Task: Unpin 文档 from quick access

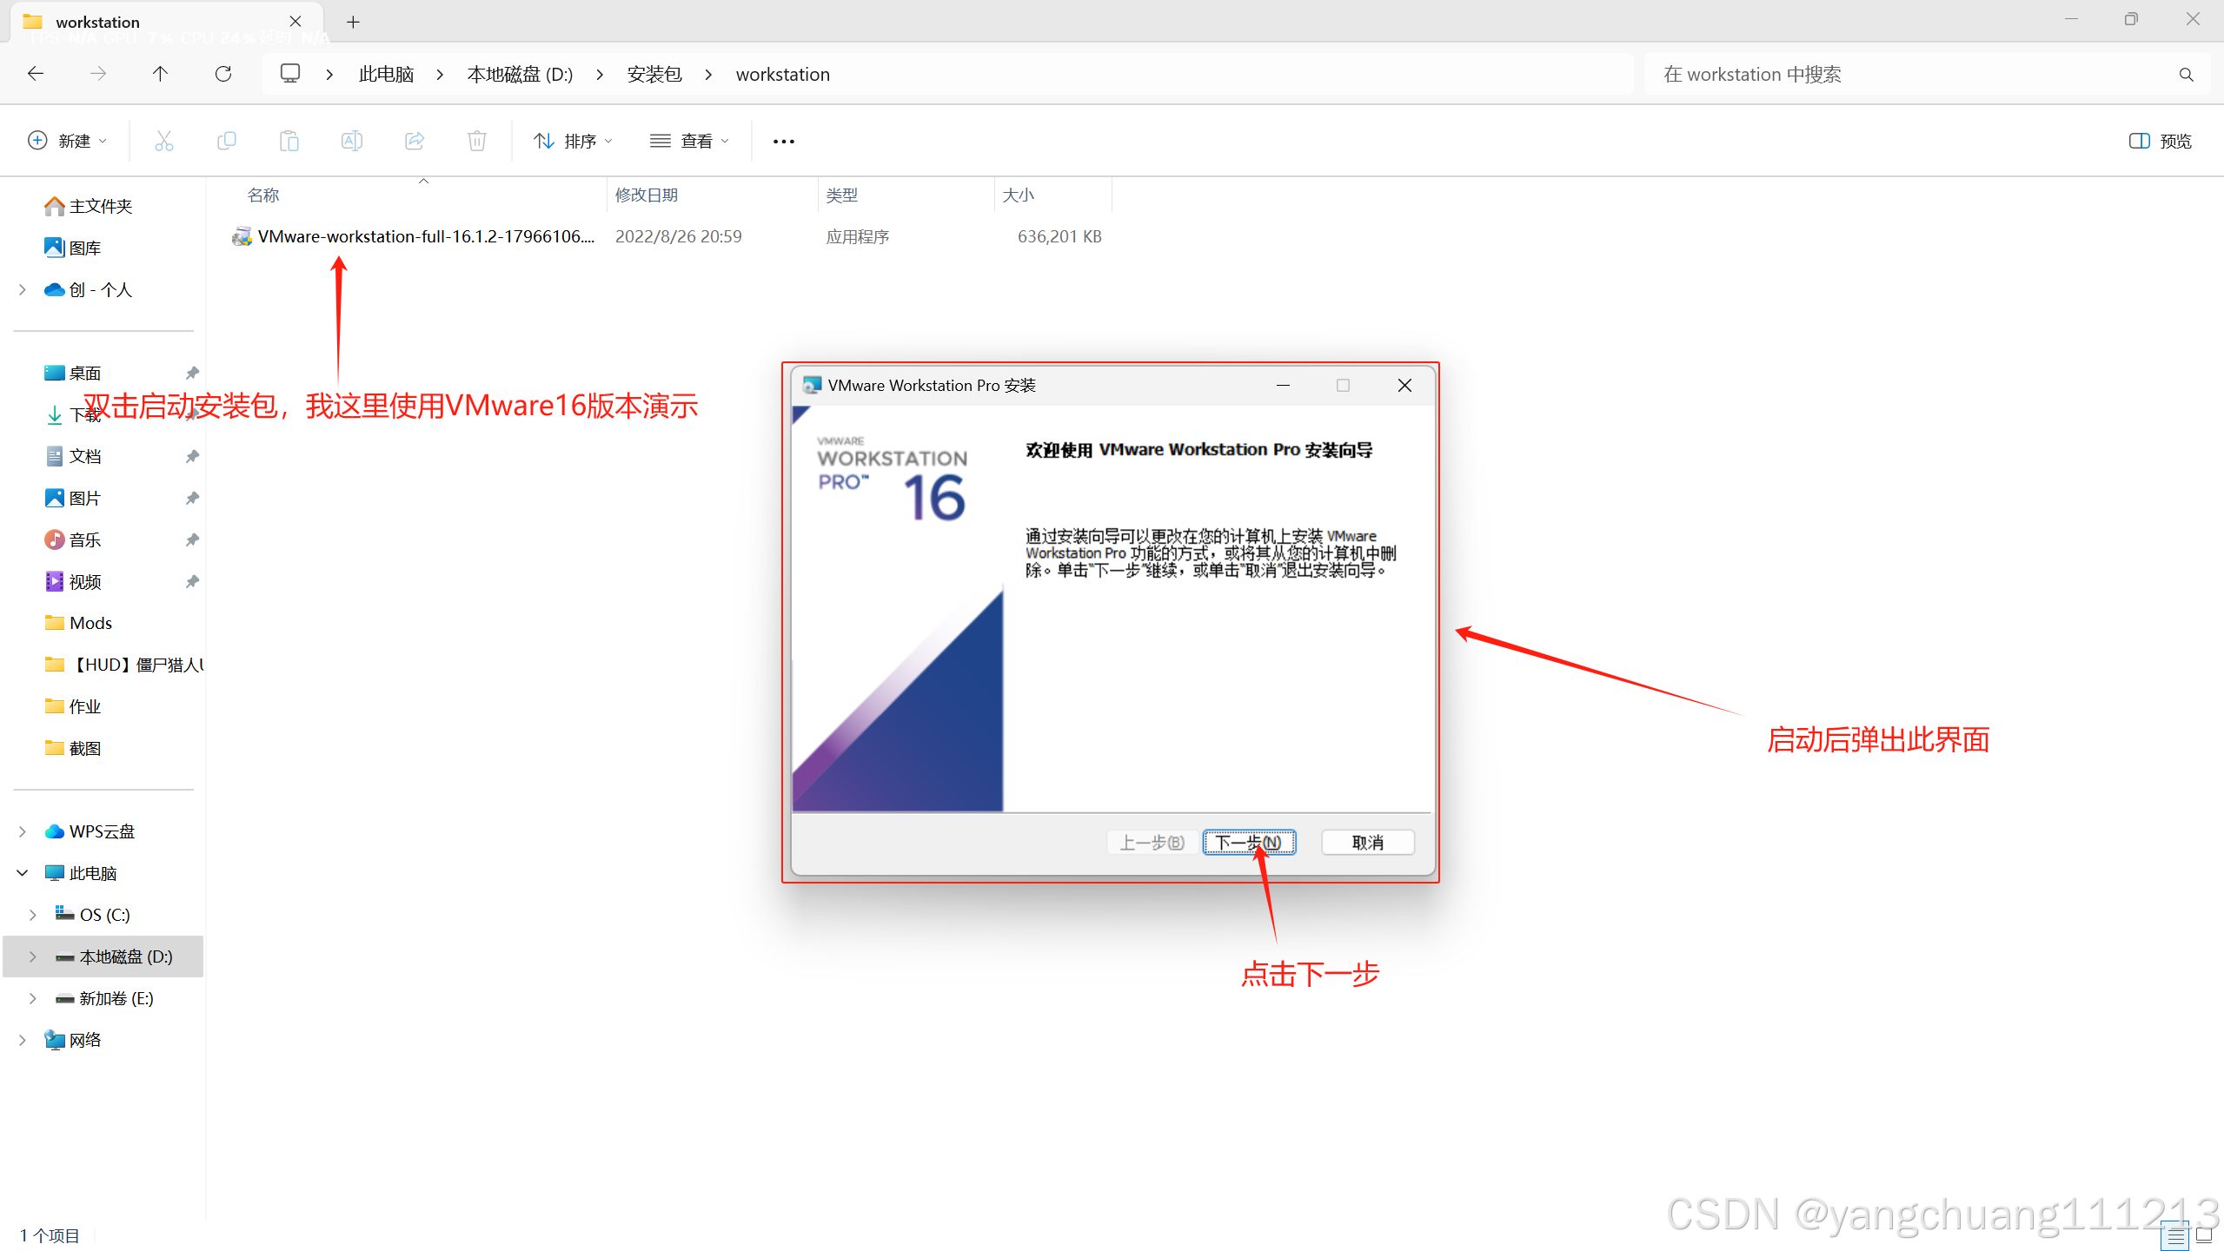Action: click(192, 456)
